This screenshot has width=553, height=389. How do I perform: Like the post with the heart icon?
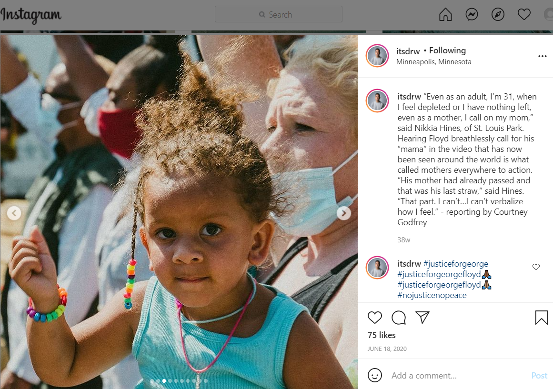(x=374, y=318)
